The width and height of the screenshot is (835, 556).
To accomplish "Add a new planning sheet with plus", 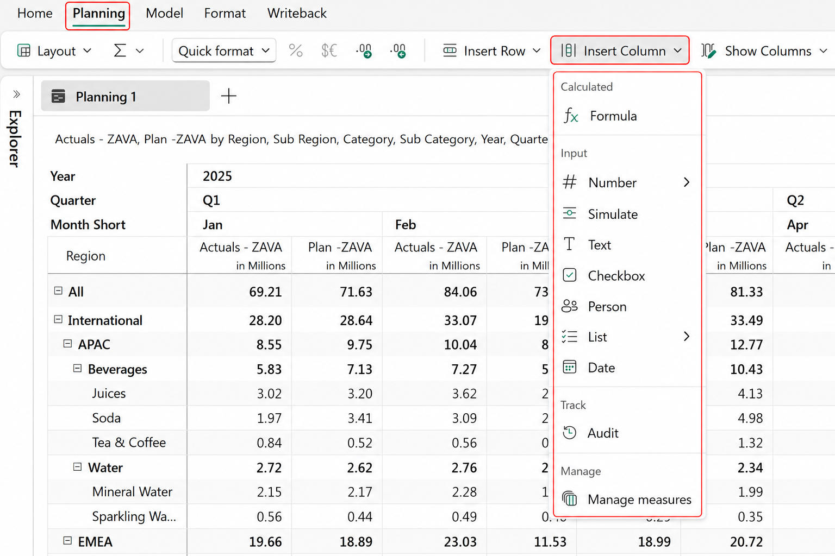I will [x=229, y=96].
